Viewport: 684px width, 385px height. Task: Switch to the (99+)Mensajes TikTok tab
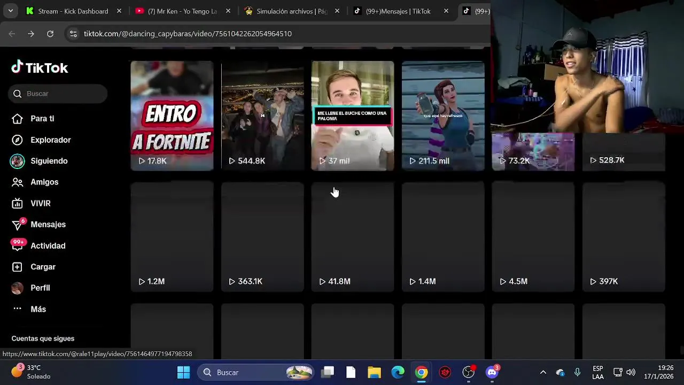point(400,11)
